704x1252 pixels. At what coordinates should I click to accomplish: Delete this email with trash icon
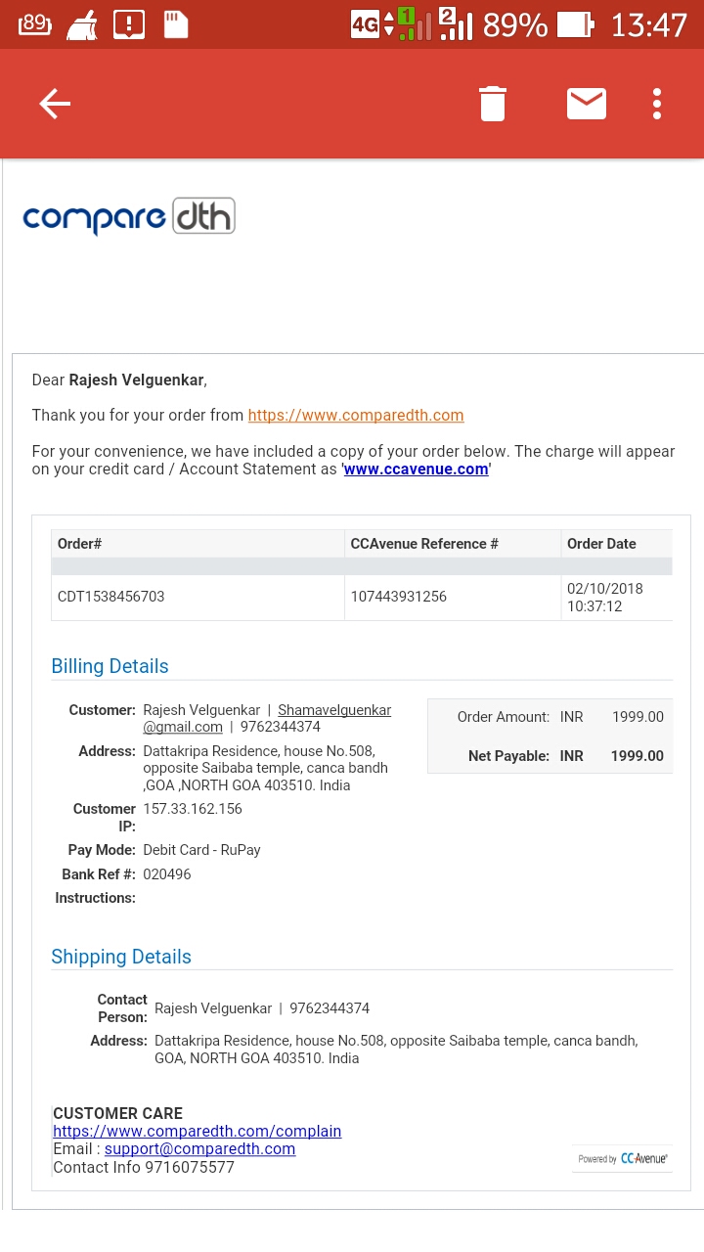tap(493, 104)
